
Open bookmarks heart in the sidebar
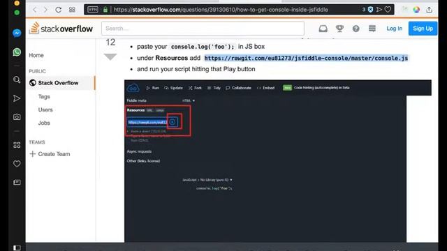coord(17,164)
